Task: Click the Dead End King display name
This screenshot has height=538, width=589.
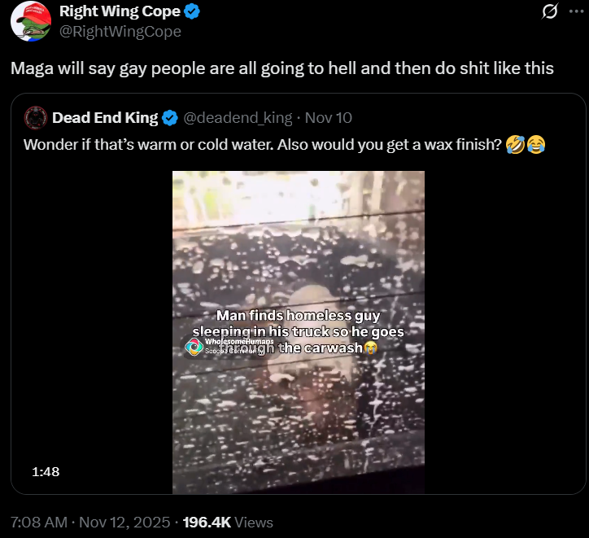Action: (x=105, y=117)
